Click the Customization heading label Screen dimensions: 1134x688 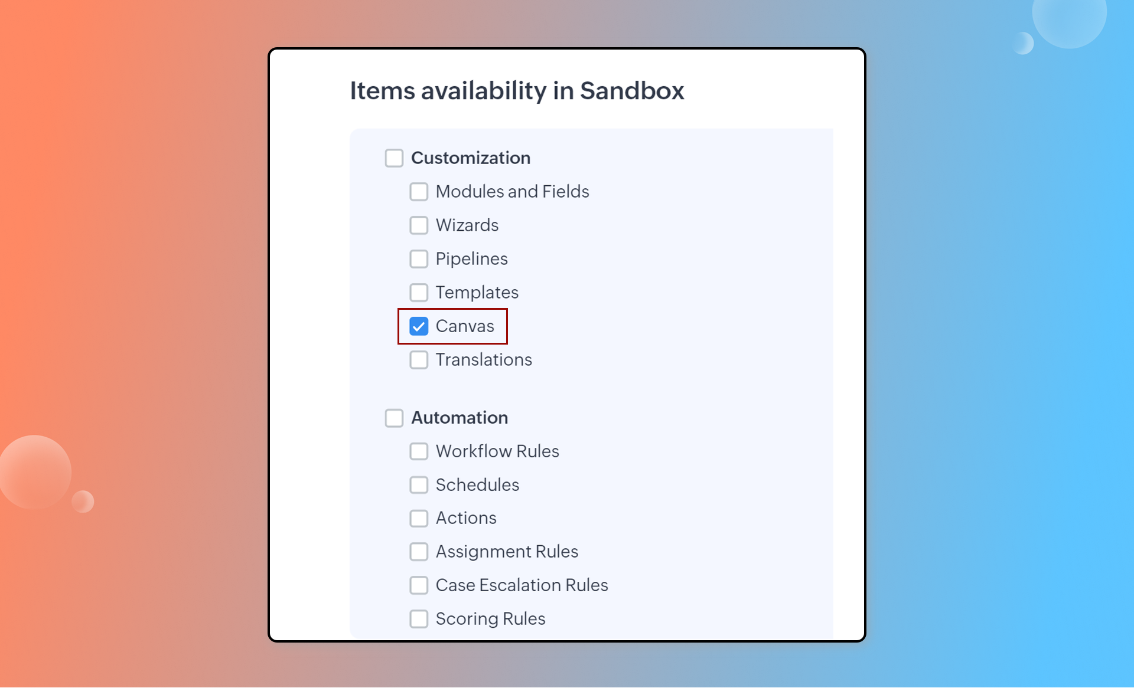(x=471, y=158)
